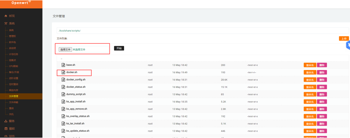Open the 进阶设置 submenu item

[14, 78]
